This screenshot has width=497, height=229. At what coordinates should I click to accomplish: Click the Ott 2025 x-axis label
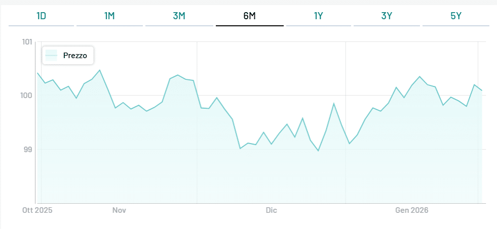[x=37, y=210]
